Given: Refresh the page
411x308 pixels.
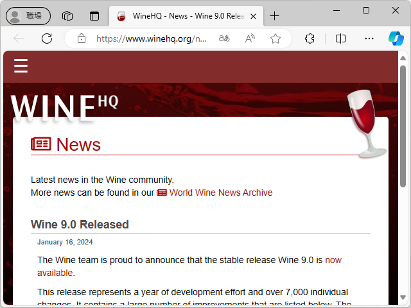Looking at the screenshot, I should (47, 38).
